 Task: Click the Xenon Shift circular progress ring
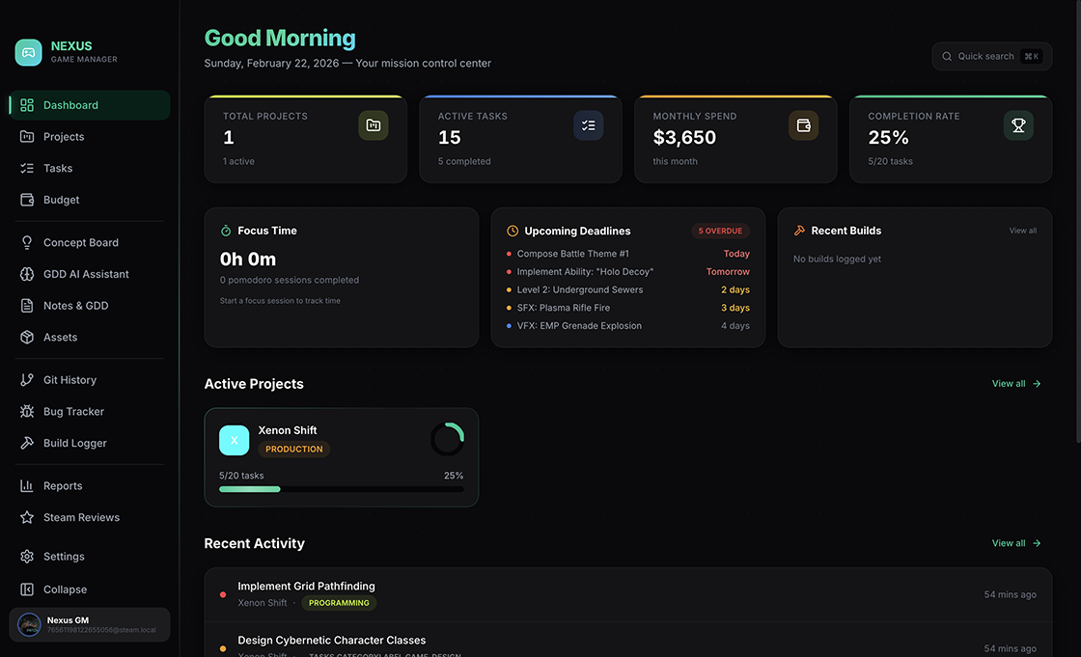coord(448,439)
